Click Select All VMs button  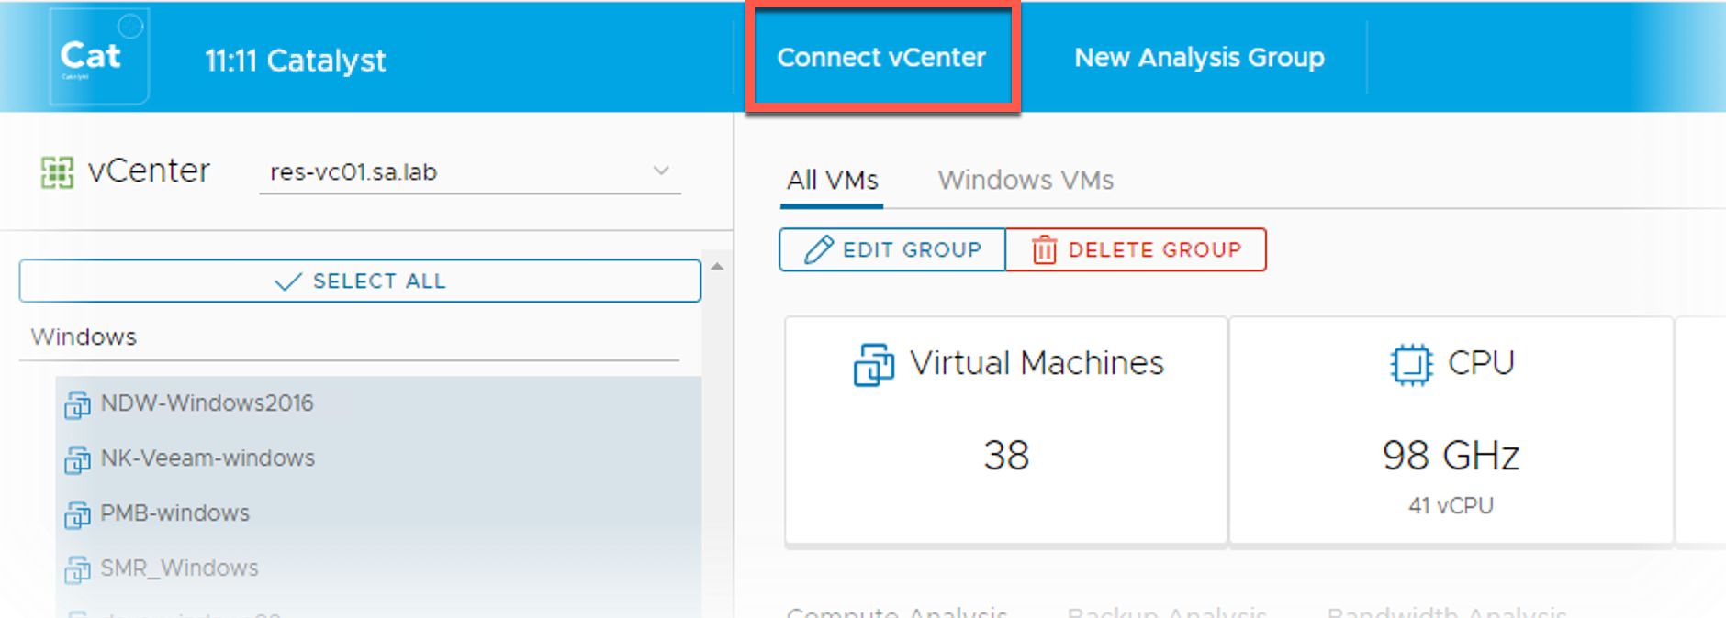click(x=360, y=281)
